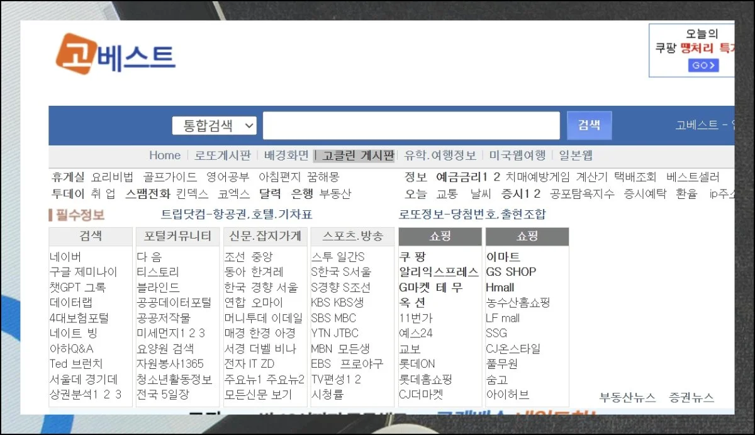Open 유학.여행정보 menu

(440, 155)
